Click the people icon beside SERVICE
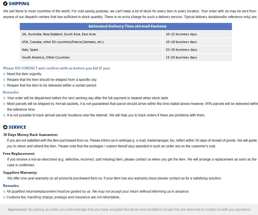This screenshot has height=215, width=258. [x=5, y=127]
